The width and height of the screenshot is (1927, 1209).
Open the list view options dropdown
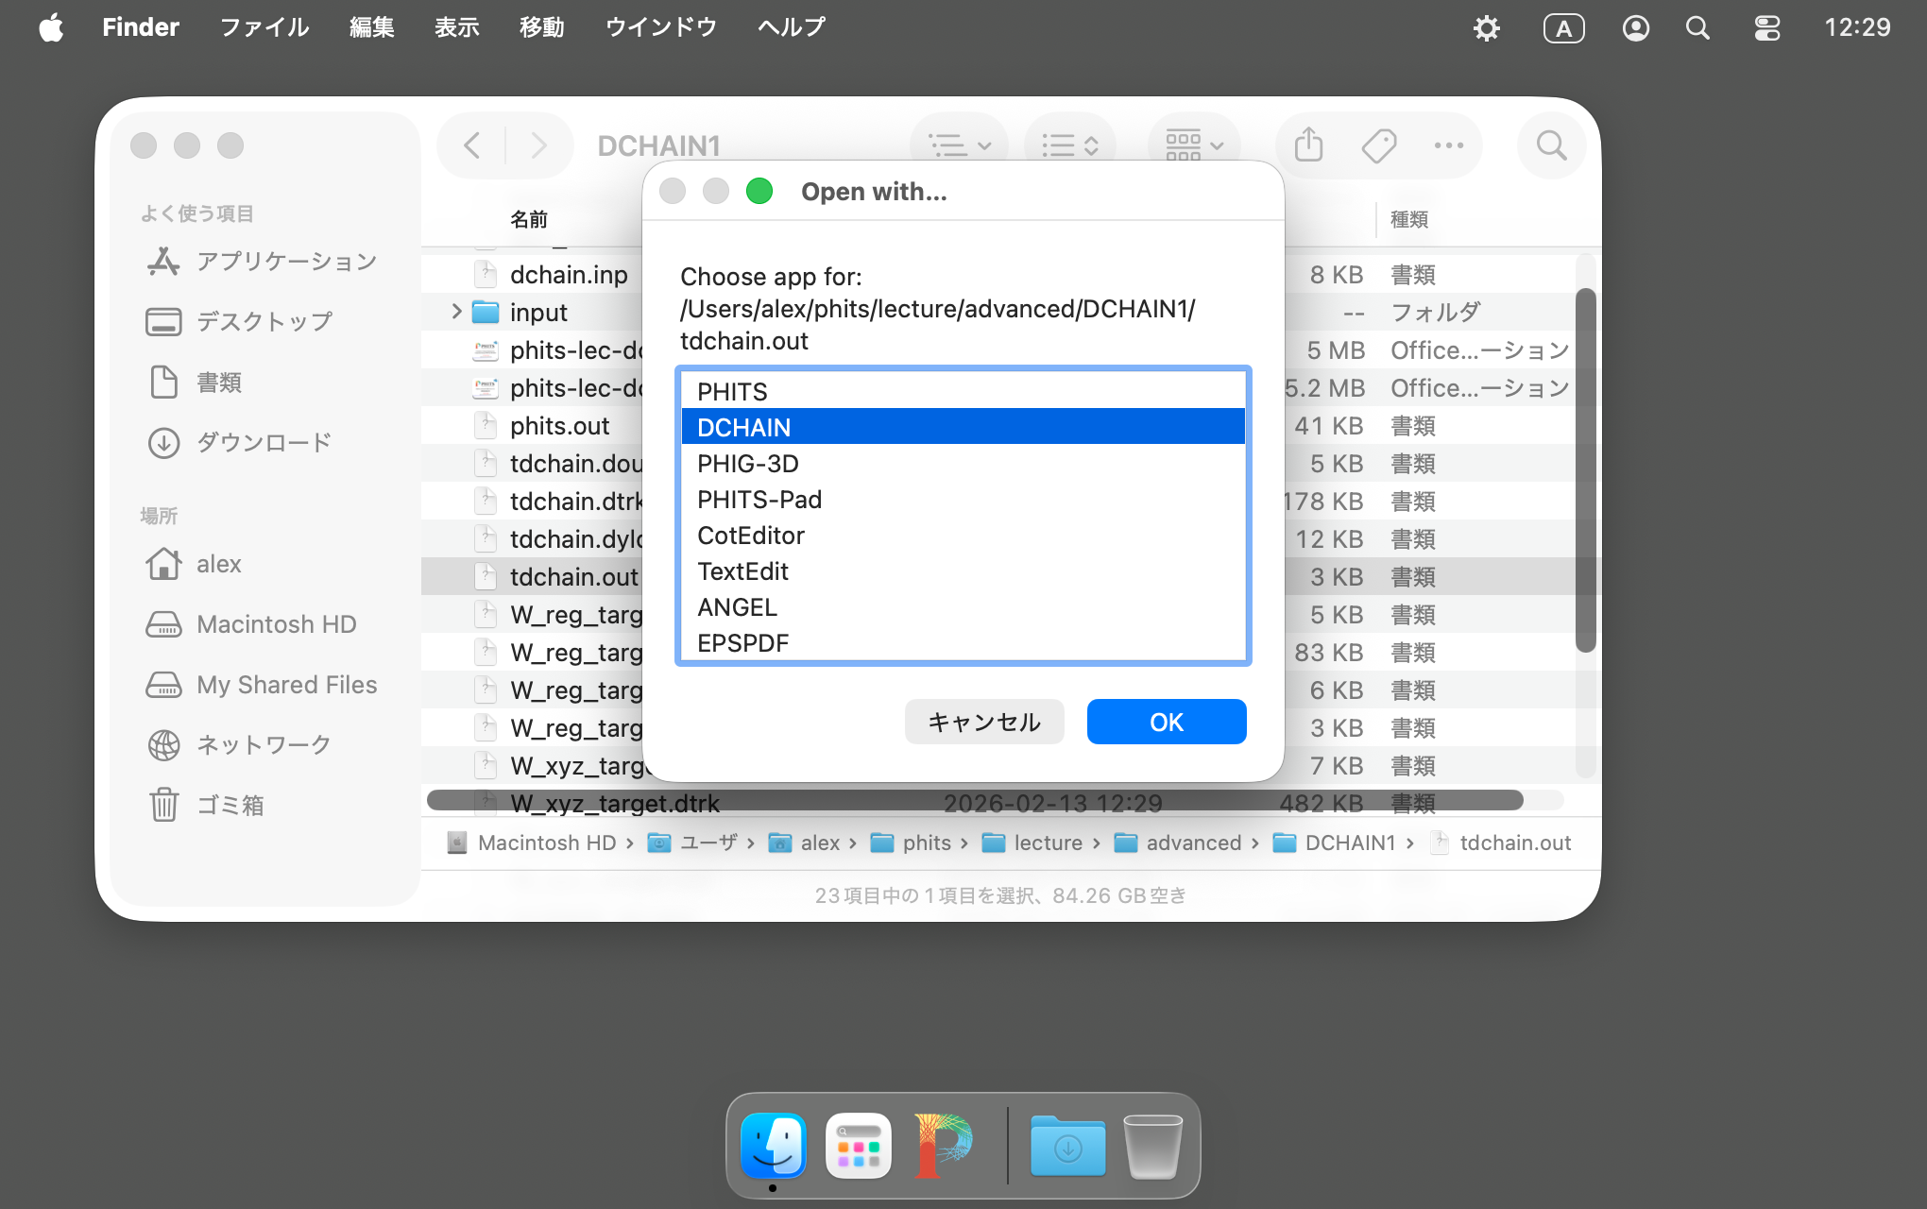click(960, 145)
